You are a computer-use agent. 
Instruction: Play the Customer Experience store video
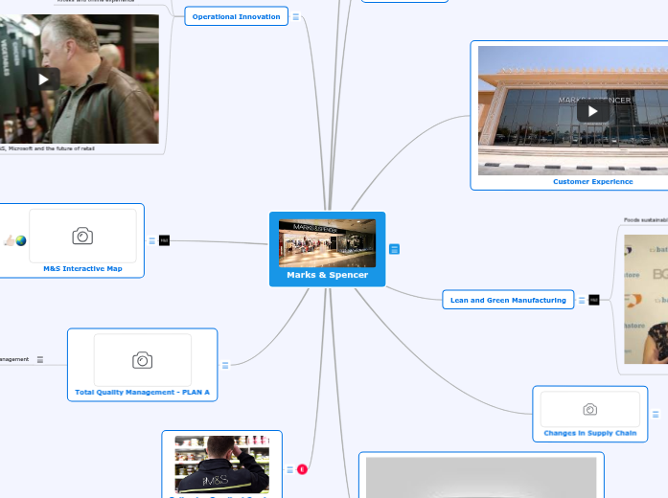point(592,111)
